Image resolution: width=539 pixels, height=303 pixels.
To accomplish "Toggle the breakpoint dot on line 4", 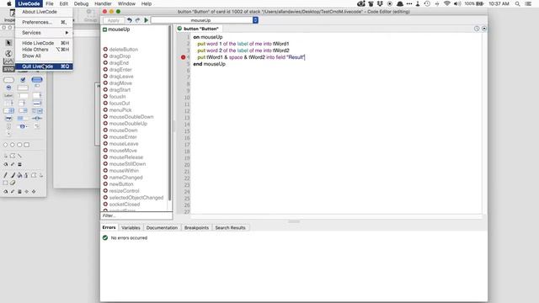I will click(184, 57).
